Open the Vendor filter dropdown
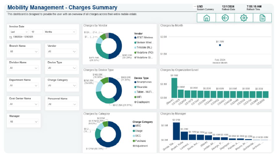Image resolution: width=278 pixels, height=157 pixels. pyautogui.click(x=62, y=52)
